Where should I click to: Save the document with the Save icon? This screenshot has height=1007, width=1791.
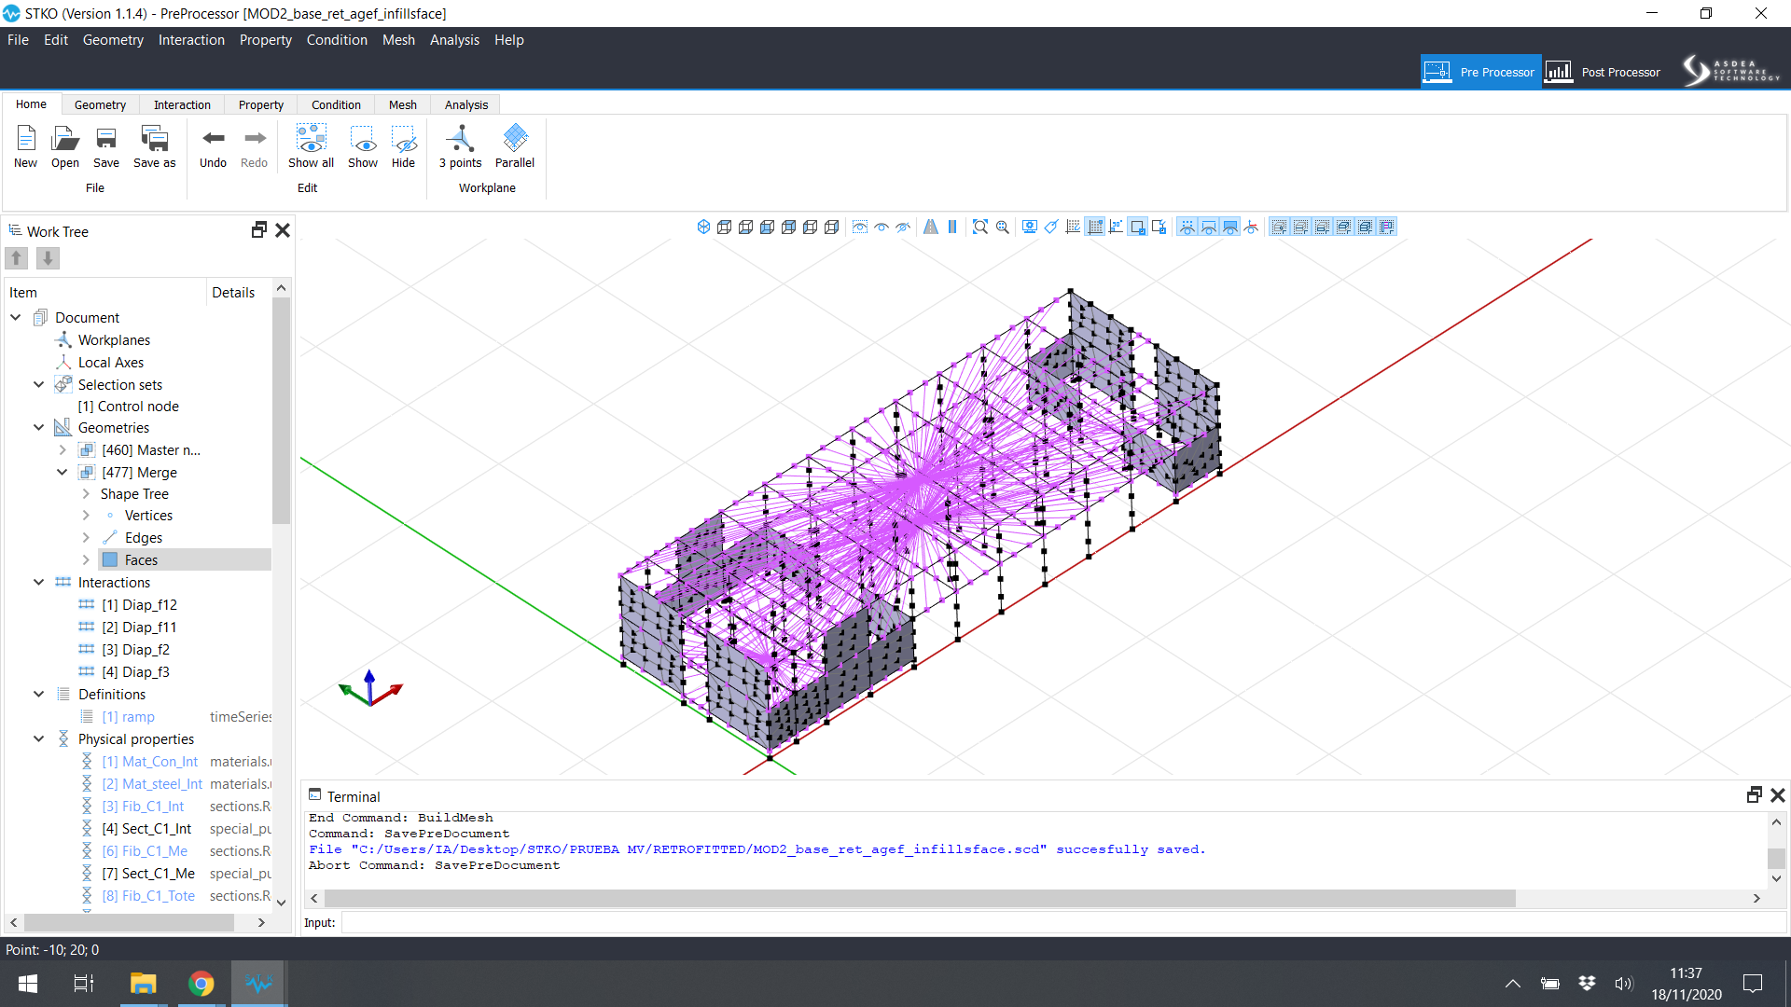106,147
